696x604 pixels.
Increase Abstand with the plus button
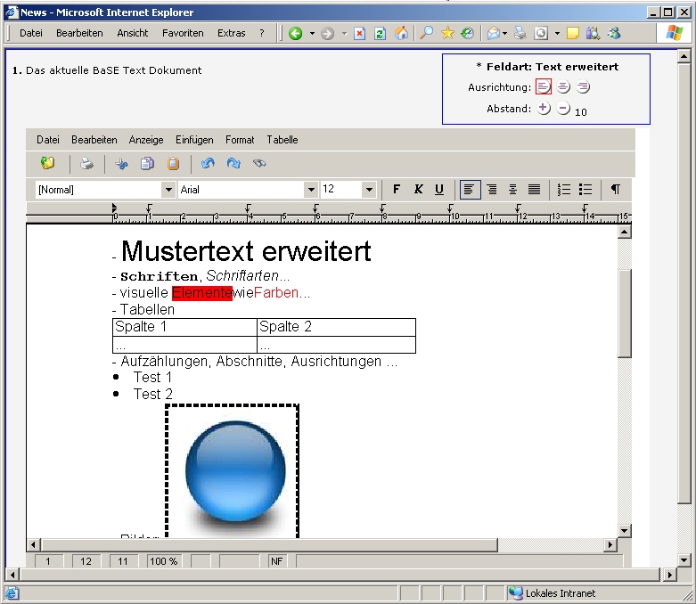tap(544, 109)
